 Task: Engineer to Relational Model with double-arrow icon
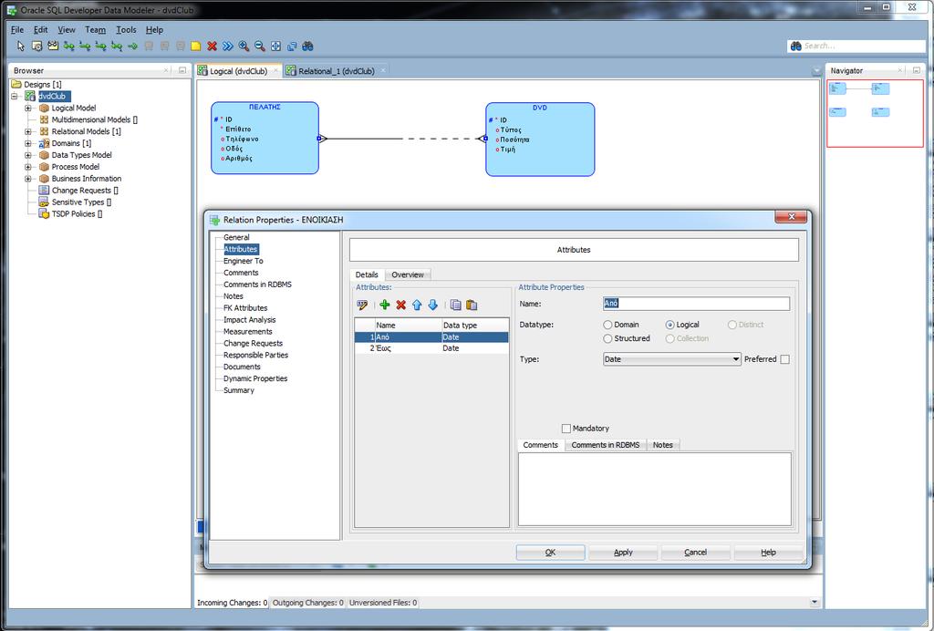coord(227,46)
